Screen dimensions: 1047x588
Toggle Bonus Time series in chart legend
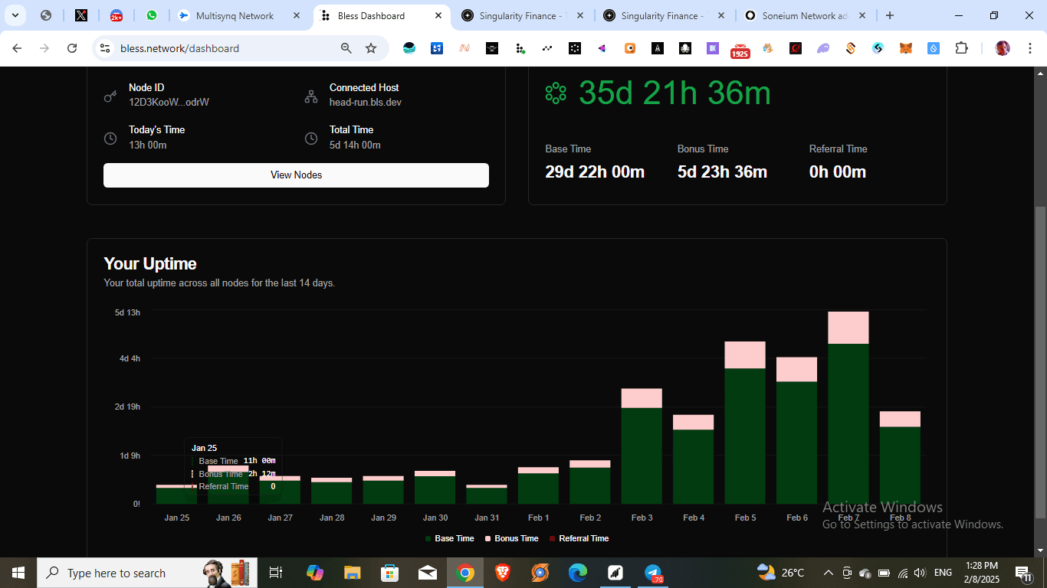pos(512,538)
